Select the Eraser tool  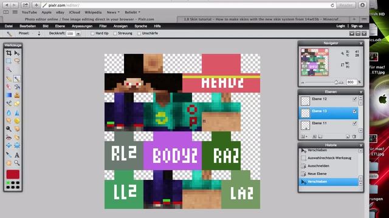(x=9, y=87)
